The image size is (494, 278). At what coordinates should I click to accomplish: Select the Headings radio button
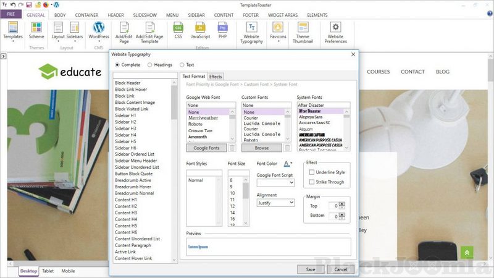pyautogui.click(x=150, y=64)
